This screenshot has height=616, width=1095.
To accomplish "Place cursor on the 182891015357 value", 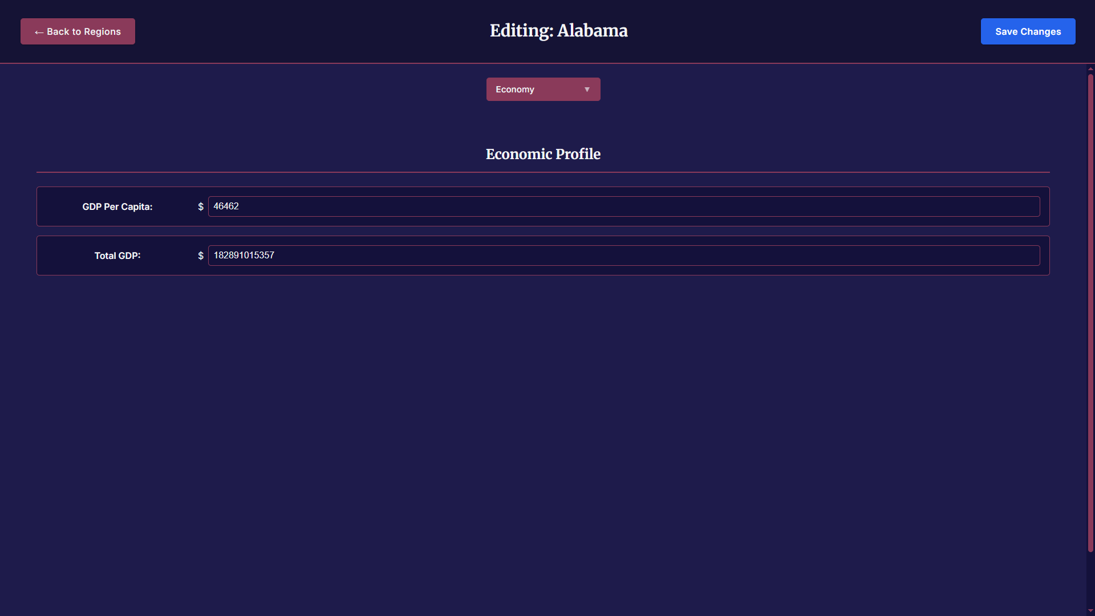I will [x=244, y=256].
